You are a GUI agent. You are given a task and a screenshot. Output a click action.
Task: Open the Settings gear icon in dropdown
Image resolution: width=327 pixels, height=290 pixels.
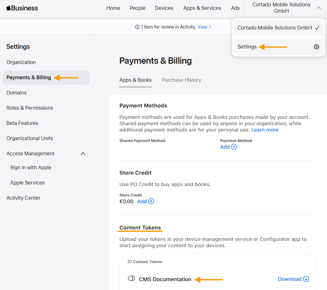tap(316, 47)
